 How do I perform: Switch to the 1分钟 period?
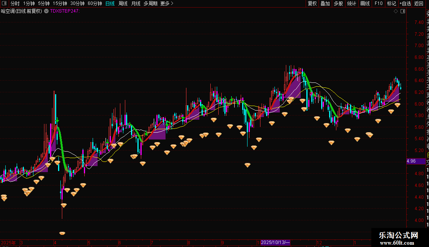click(29, 3)
